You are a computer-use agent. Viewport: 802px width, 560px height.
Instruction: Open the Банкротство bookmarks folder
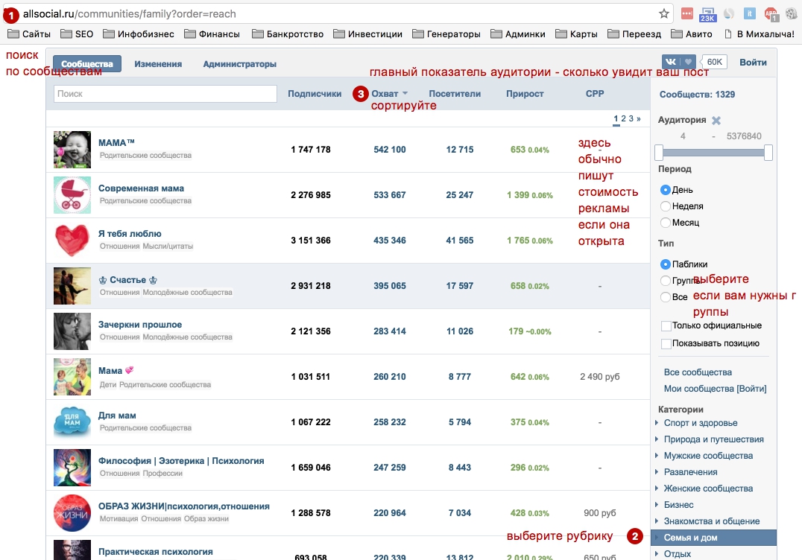(x=288, y=34)
